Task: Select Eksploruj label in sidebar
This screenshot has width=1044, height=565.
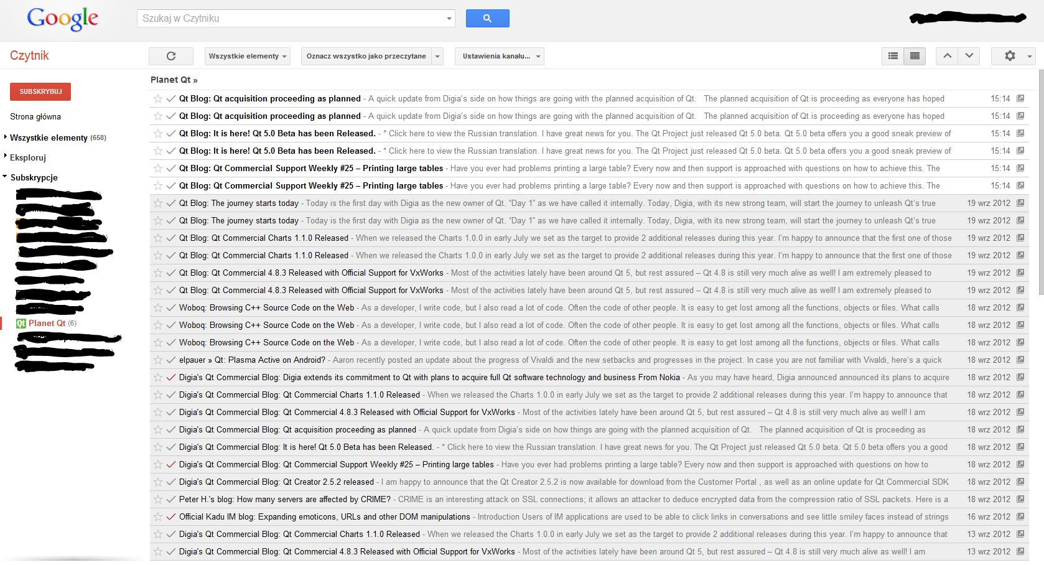Action: click(x=28, y=157)
